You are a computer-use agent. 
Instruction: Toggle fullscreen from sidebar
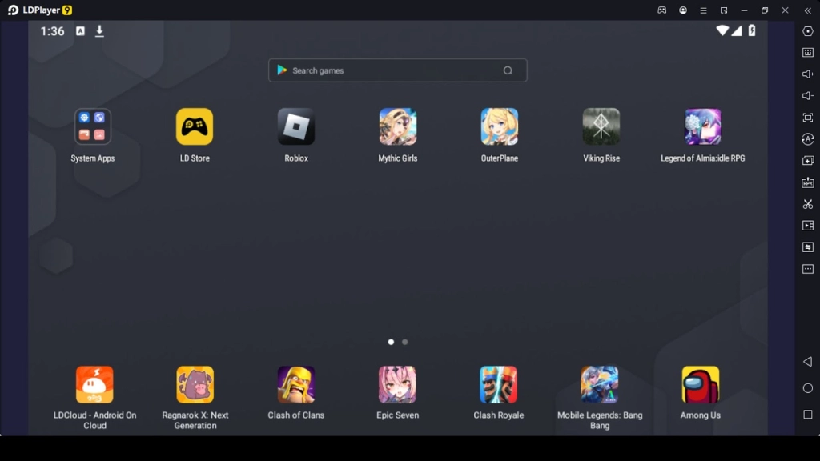point(807,118)
